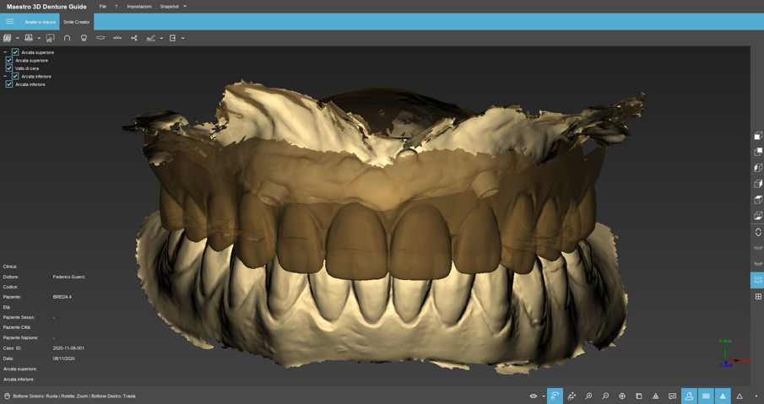Select the sixth cube view icon in right bar
This screenshot has height=404, width=764.
point(758,216)
